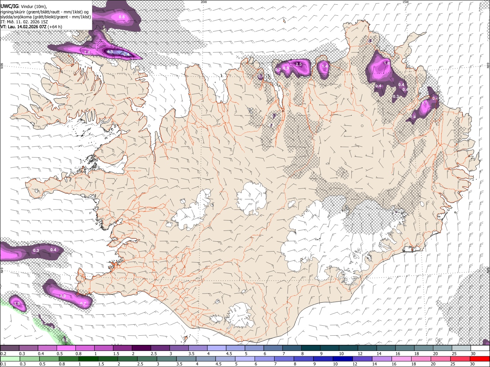The height and width of the screenshot is (367, 490).
Task: Click the lower legend swatch between 0.5 and 0.8
Action: click(x=49, y=359)
